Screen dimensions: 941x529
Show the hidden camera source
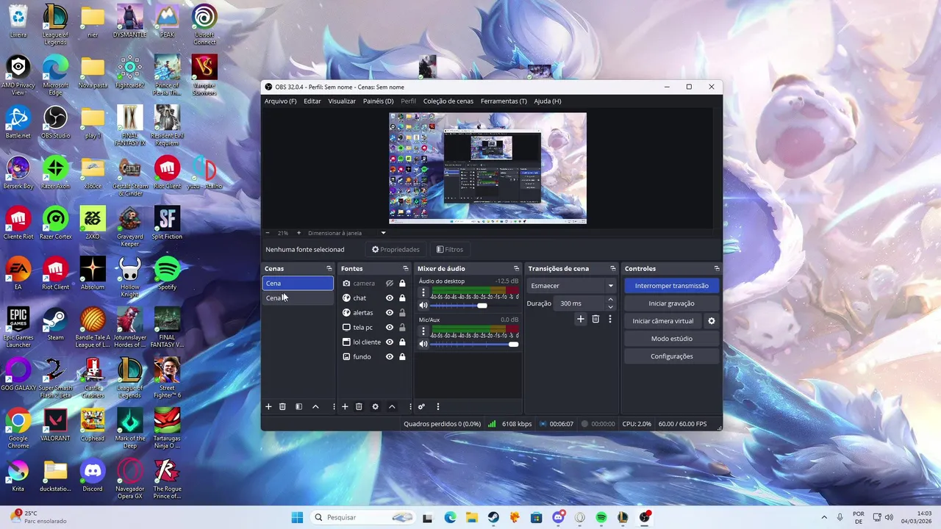tap(390, 284)
